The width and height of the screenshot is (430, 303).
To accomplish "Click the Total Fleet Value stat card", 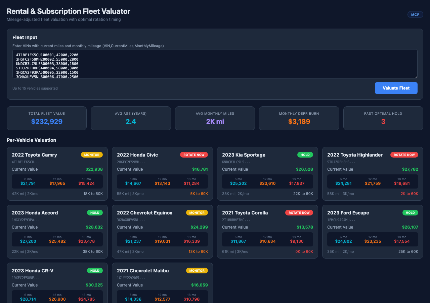I will tap(47, 118).
